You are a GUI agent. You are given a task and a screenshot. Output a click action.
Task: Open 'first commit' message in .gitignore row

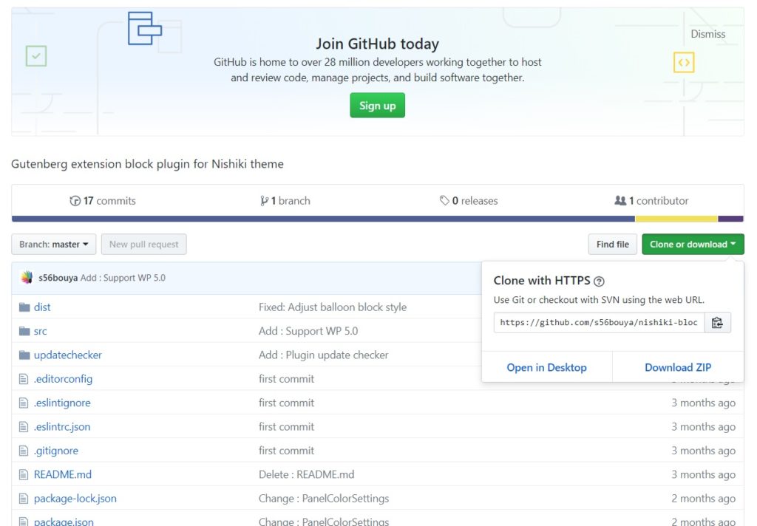point(286,451)
